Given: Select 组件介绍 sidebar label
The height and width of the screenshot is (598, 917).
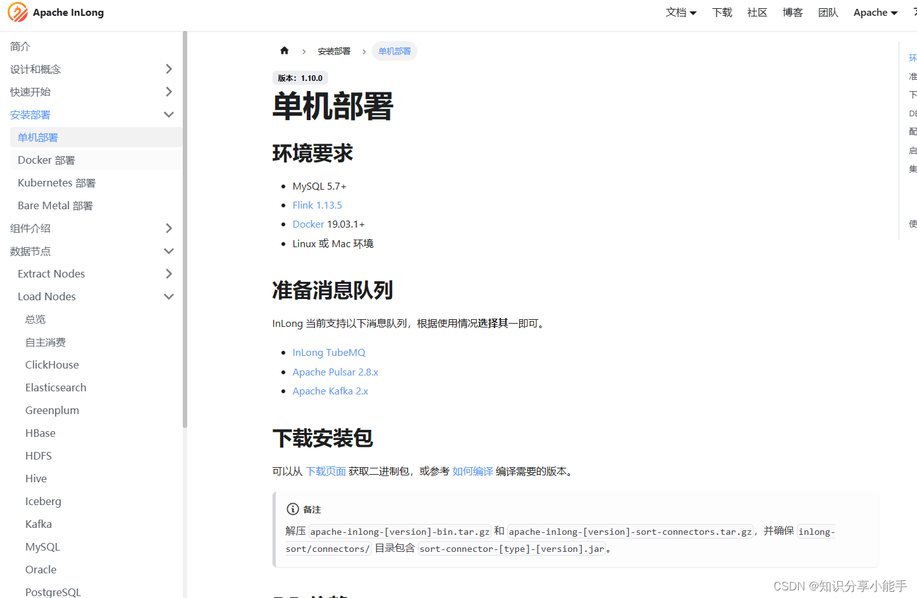Looking at the screenshot, I should pyautogui.click(x=30, y=228).
